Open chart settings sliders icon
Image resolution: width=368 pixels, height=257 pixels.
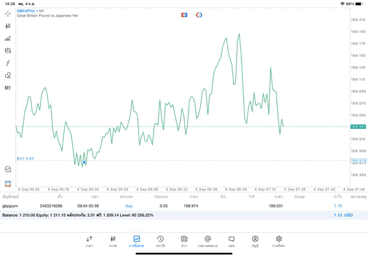pyautogui.click(x=8, y=51)
